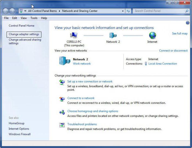Click the active Network 2 building icon
Screen dimensions: 192x148
65,61
